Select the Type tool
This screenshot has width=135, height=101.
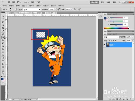click(3, 61)
